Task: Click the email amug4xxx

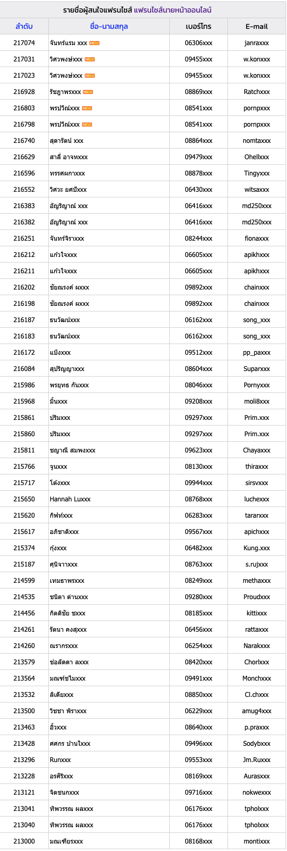Action: [x=257, y=711]
